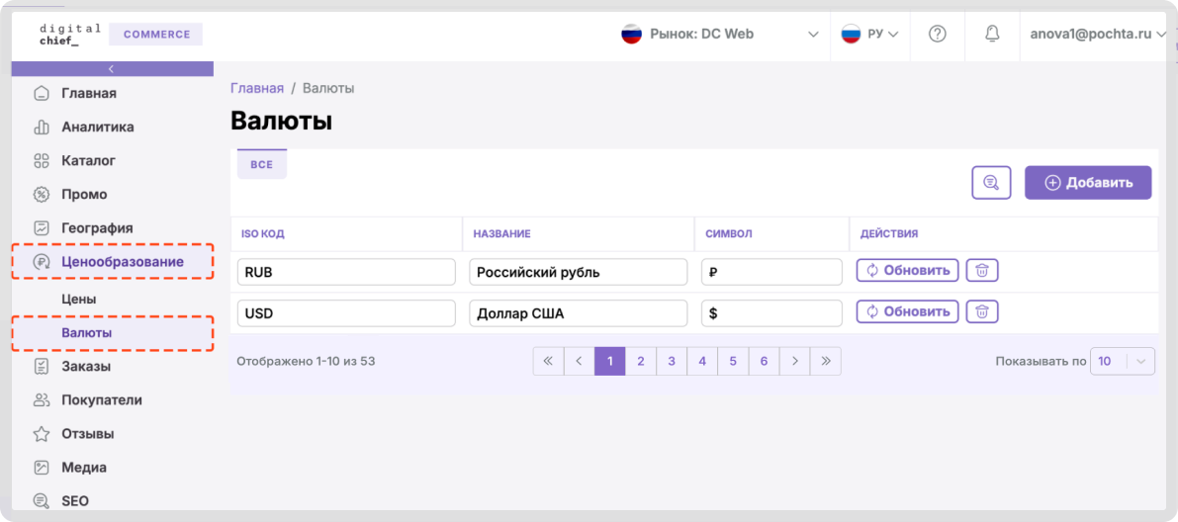Screen dimensions: 1178x522
Task: Select the ВСЕ tab
Action: coord(261,164)
